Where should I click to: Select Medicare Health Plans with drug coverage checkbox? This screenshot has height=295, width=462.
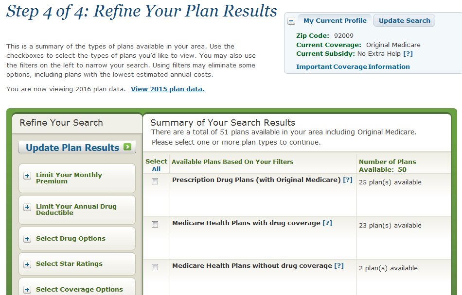pyautogui.click(x=155, y=225)
